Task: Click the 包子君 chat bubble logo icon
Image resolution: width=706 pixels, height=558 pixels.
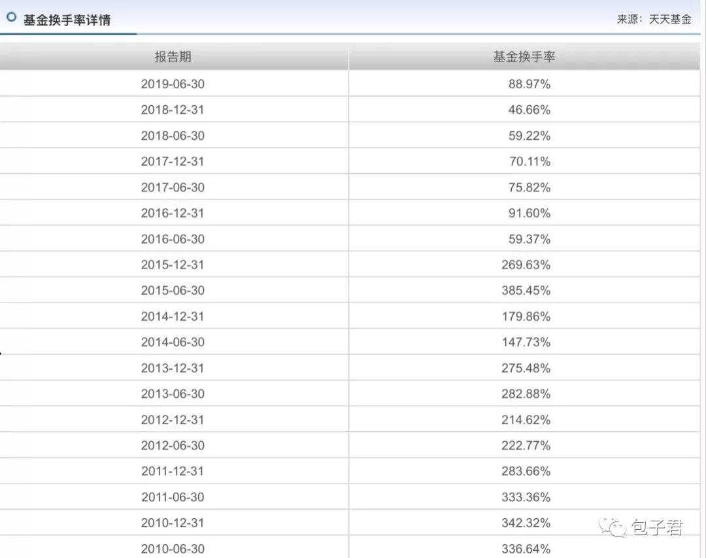Action: point(613,527)
